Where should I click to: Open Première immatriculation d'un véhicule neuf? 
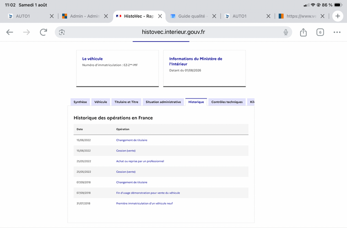[x=144, y=203]
